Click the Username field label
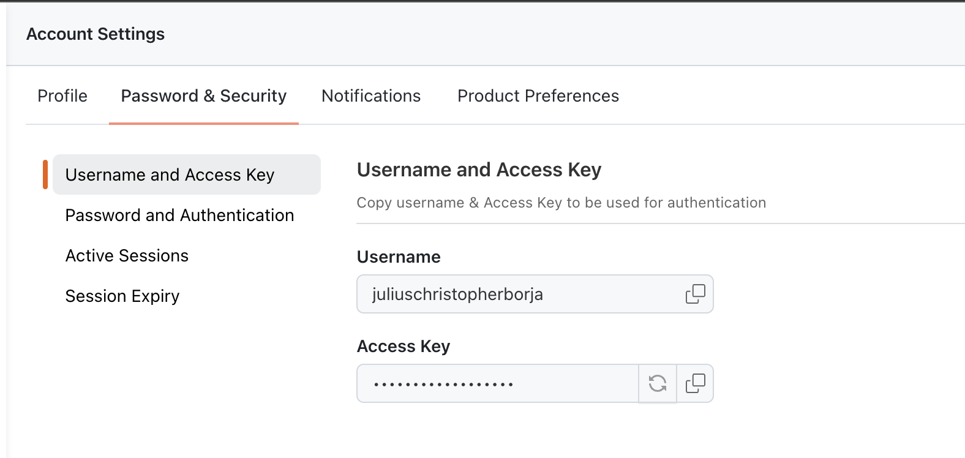 pyautogui.click(x=399, y=257)
